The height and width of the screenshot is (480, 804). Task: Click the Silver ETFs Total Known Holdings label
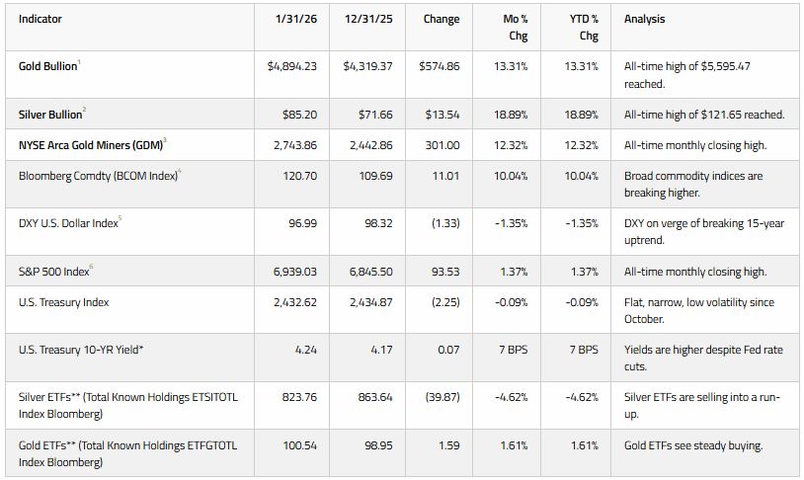[128, 405]
